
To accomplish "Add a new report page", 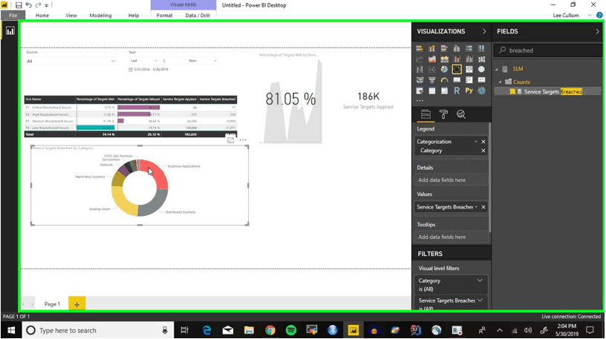I will click(x=76, y=304).
